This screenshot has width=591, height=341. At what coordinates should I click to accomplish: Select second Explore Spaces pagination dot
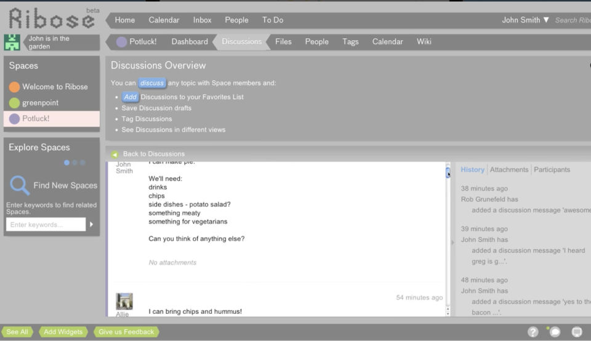pyautogui.click(x=74, y=162)
